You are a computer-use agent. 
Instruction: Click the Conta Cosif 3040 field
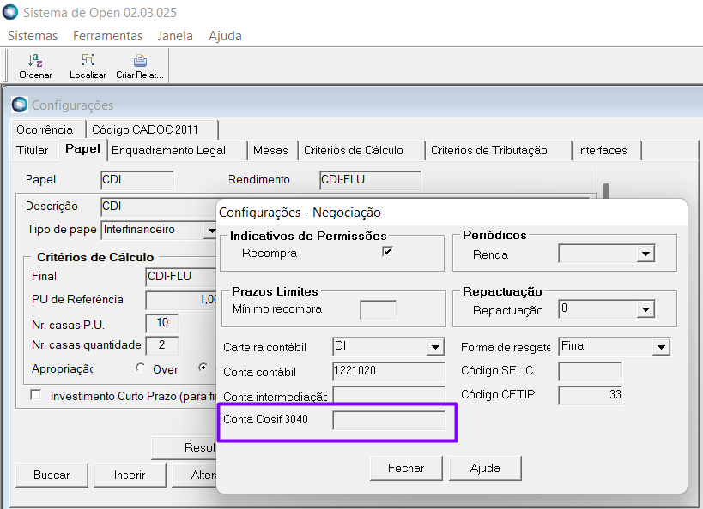(389, 420)
